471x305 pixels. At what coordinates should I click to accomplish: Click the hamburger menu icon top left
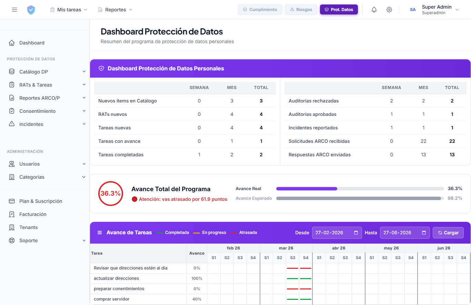click(x=14, y=10)
